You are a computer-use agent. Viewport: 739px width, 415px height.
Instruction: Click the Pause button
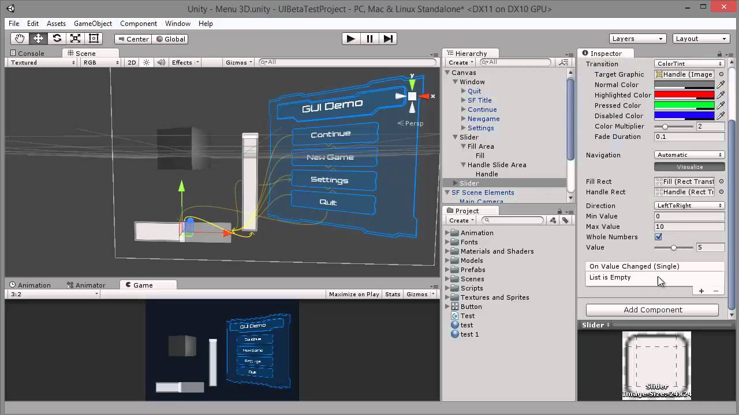tap(369, 39)
